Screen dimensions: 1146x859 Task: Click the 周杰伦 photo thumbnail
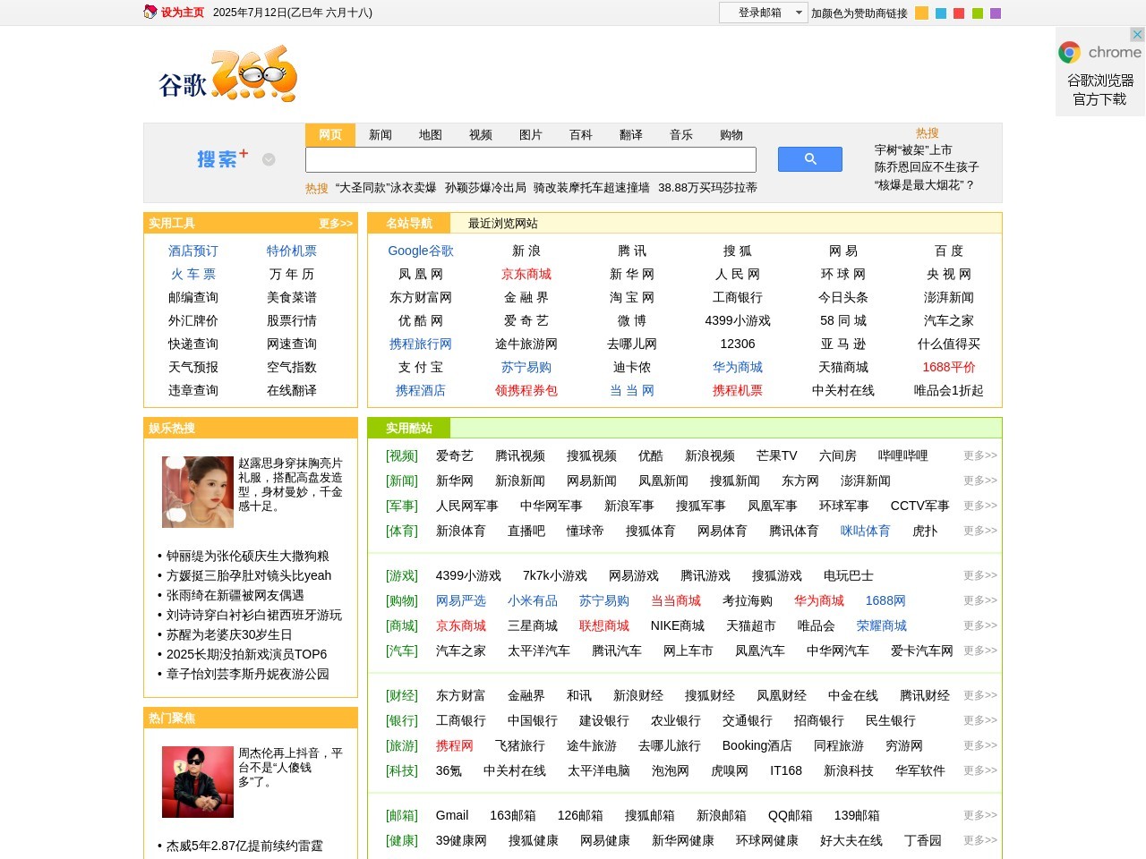tap(197, 781)
